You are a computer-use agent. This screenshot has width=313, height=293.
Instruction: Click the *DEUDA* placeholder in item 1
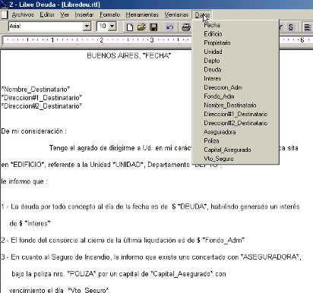(192, 206)
